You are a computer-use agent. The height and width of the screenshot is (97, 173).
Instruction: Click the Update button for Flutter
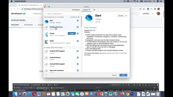pos(72,33)
